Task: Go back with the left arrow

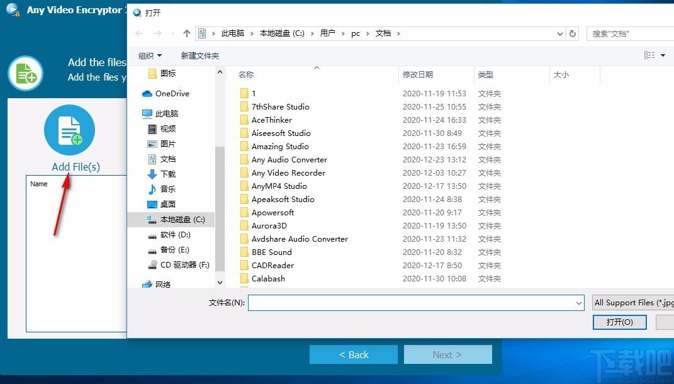Action: coord(139,33)
